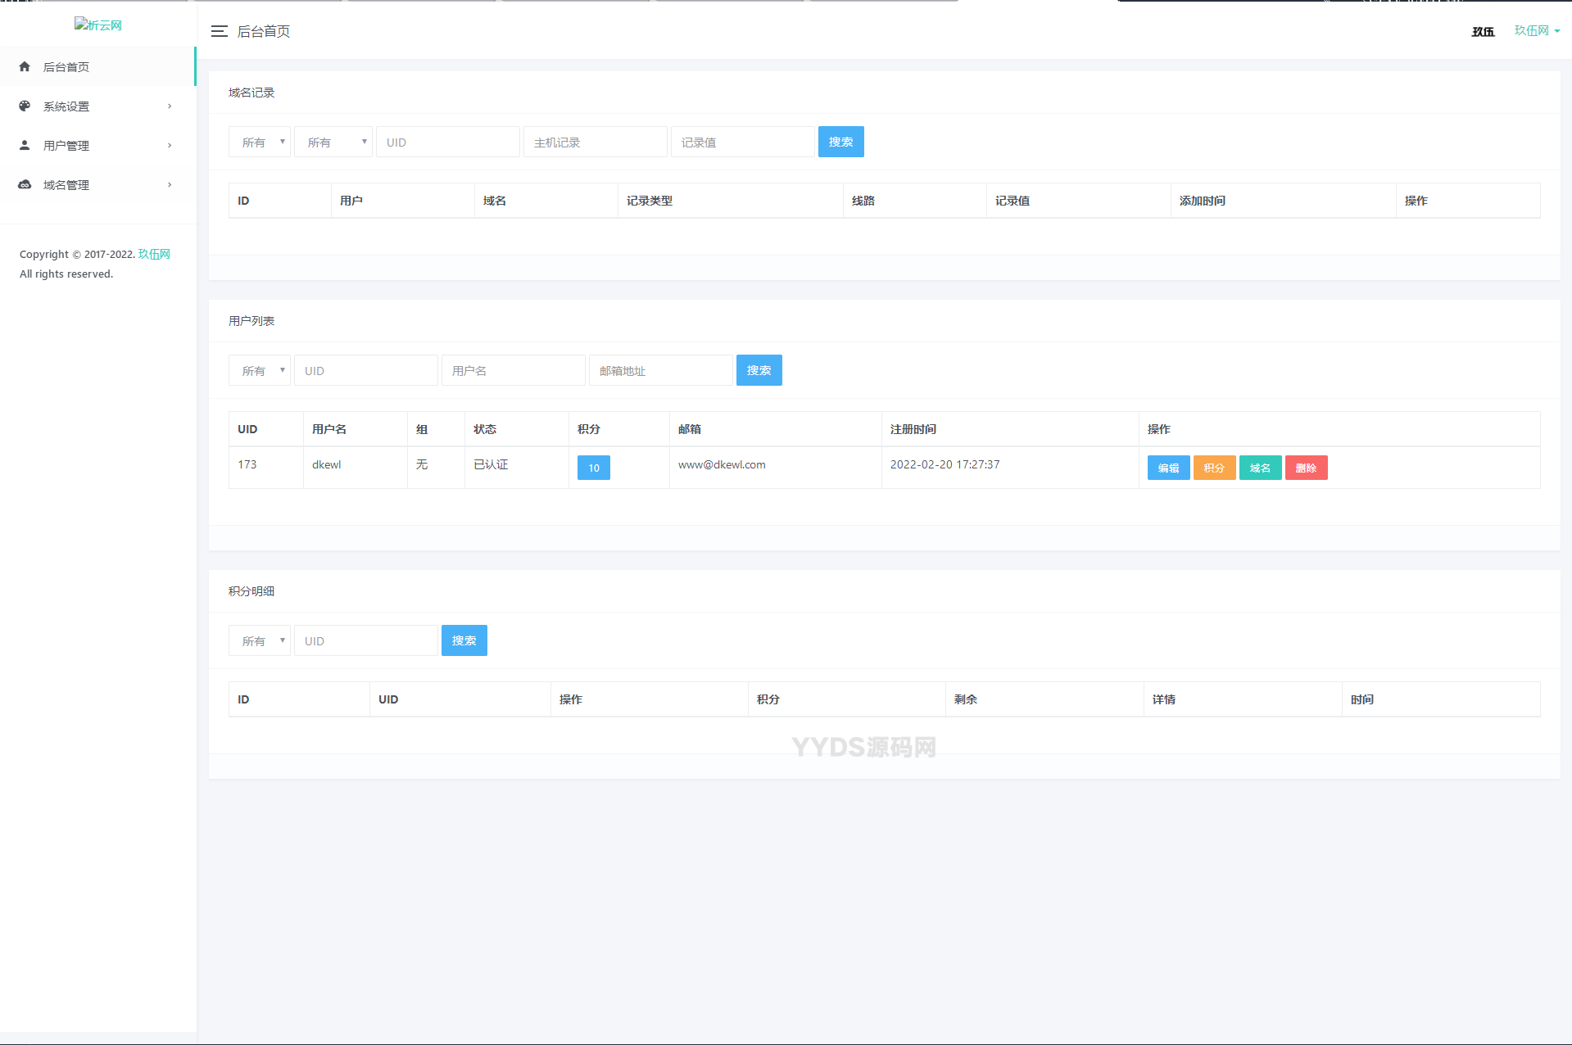Click the 玖伍网 link in copyright footer
The width and height of the screenshot is (1572, 1045).
point(154,254)
